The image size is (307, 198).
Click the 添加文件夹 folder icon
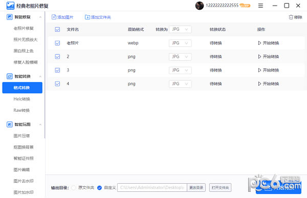87,17
